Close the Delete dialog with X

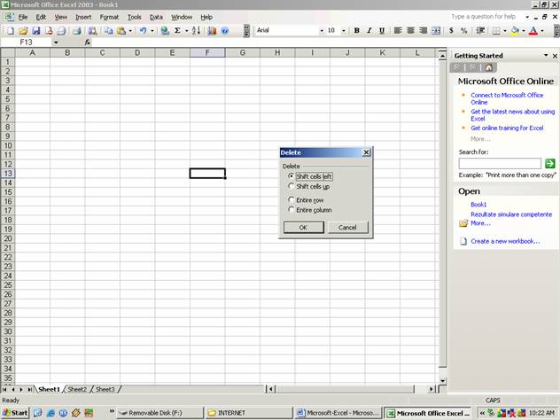point(366,152)
